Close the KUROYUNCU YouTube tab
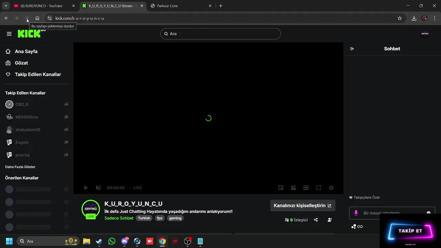Screen dimensions: 441x248 pos(73,6)
